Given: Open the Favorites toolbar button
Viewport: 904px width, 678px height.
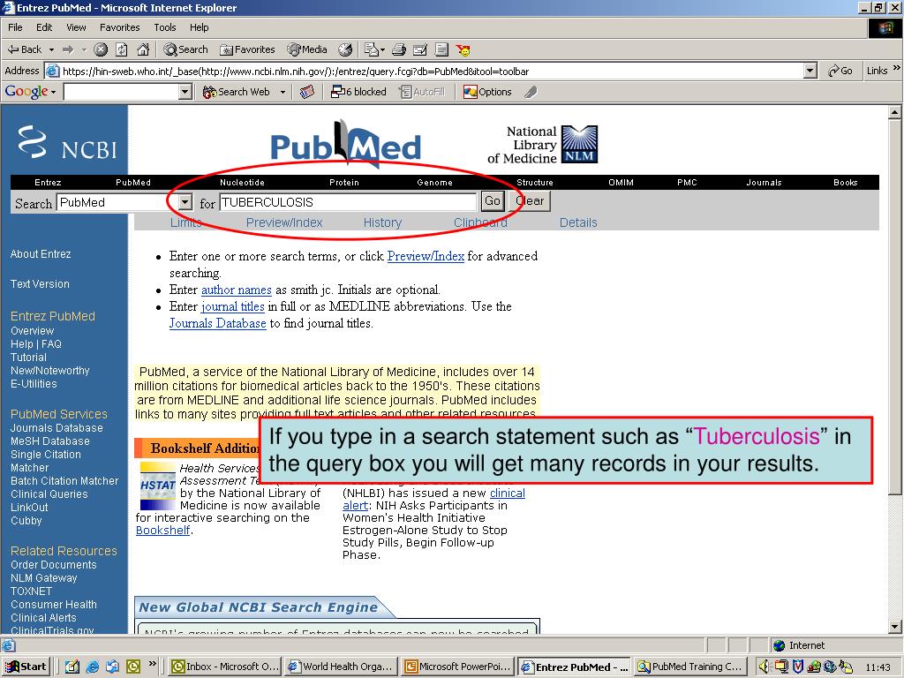Looking at the screenshot, I should [x=247, y=49].
